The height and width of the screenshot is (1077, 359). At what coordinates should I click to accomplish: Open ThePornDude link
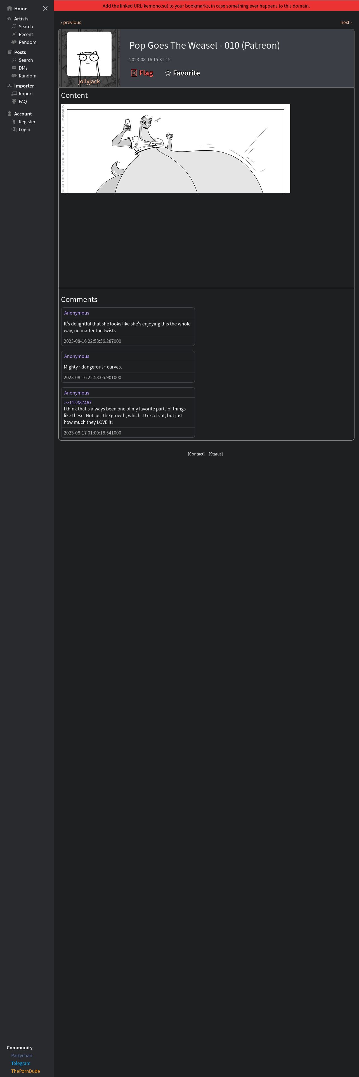25,1071
